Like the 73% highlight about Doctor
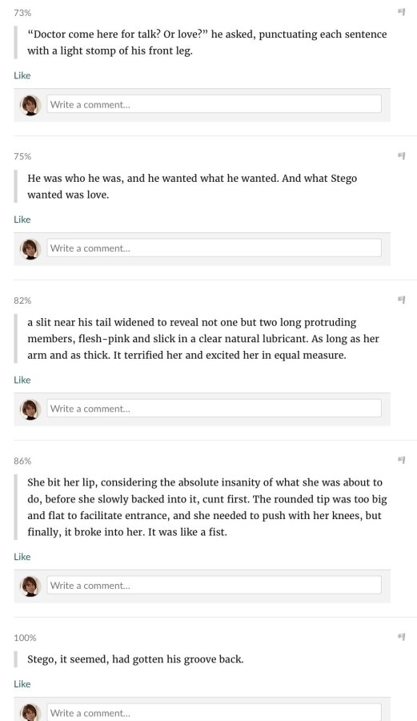This screenshot has width=417, height=721. pyautogui.click(x=22, y=75)
